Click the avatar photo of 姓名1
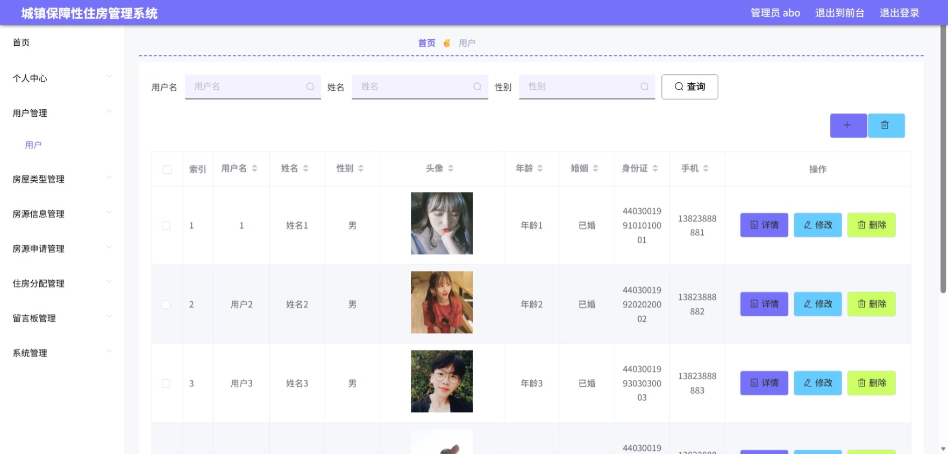This screenshot has width=948, height=454. pyautogui.click(x=442, y=223)
